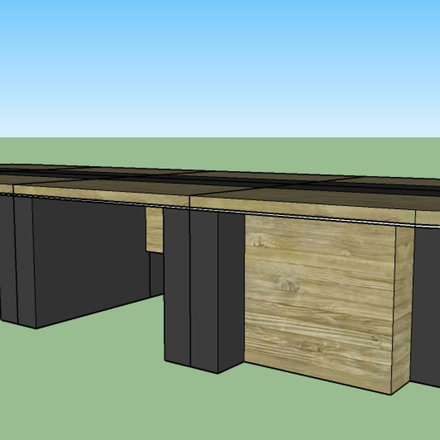Pick the small wood panel under the tabletop
This screenshot has height=440, width=440.
click(154, 229)
